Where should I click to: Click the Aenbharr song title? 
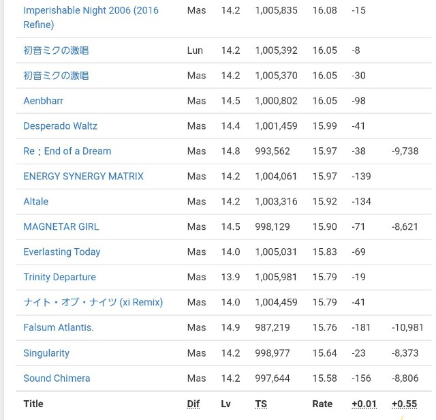point(44,101)
